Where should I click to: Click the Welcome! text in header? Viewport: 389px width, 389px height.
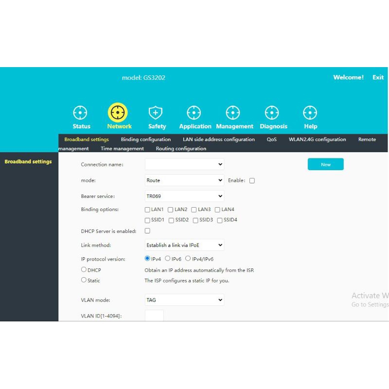[348, 77]
